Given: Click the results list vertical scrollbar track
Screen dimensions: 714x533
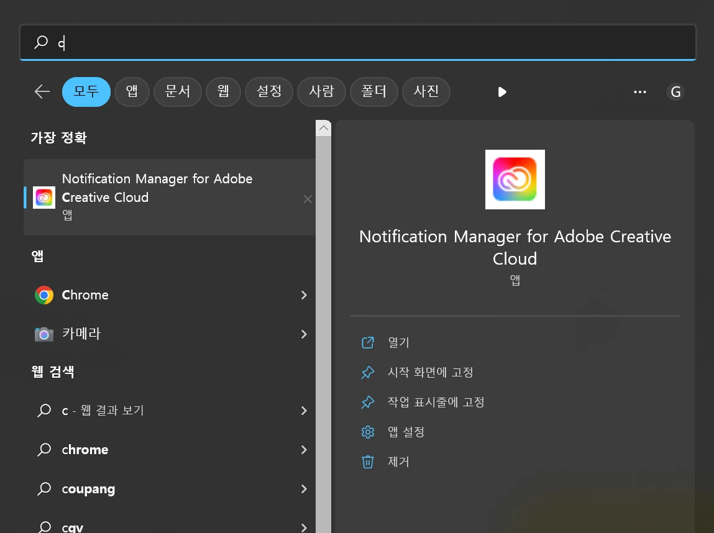Looking at the screenshot, I should click(x=323, y=334).
